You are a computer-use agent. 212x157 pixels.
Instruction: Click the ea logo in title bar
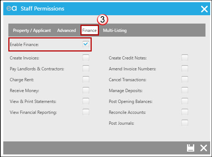12,8
